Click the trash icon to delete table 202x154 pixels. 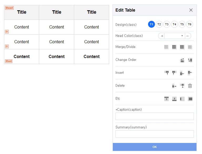pyautogui.click(x=190, y=86)
